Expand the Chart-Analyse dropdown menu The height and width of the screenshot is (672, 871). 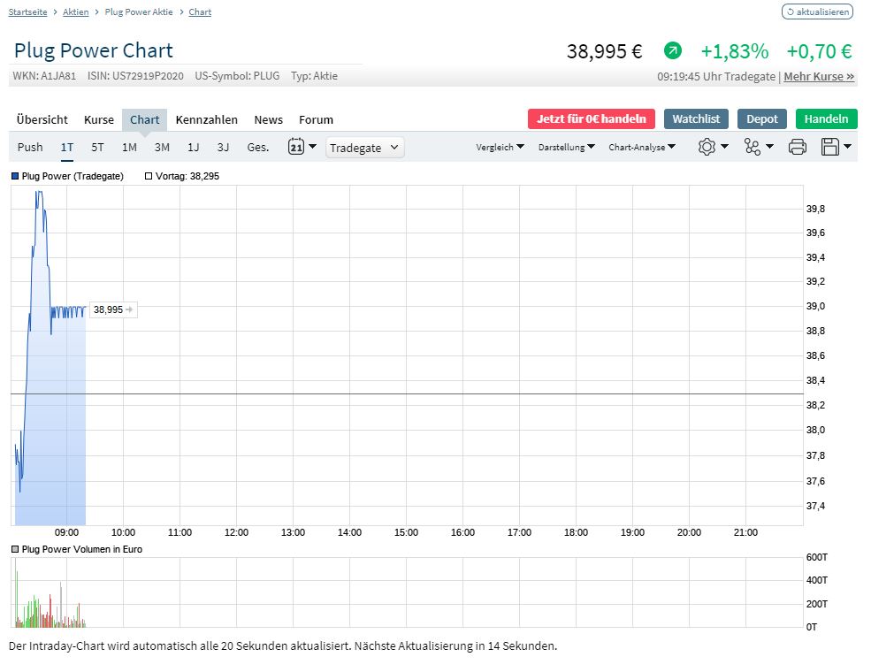pyautogui.click(x=642, y=148)
